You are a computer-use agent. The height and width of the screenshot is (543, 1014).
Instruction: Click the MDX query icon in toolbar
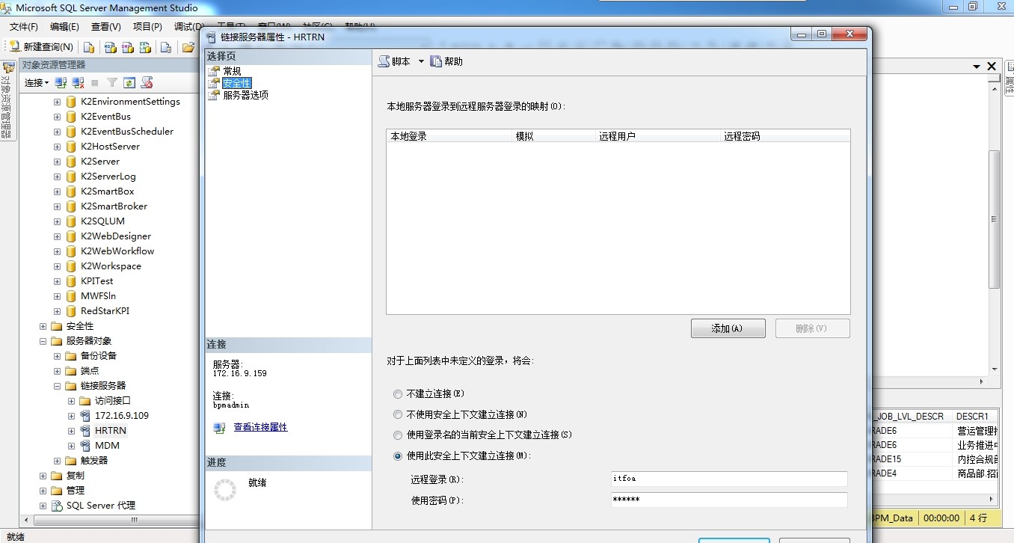109,47
